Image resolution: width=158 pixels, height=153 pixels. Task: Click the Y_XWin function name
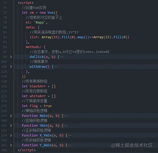pos(46,145)
